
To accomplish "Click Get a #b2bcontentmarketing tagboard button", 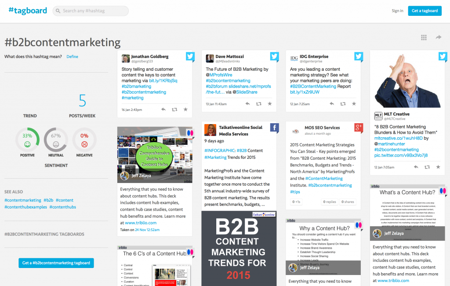I will pyautogui.click(x=56, y=263).
